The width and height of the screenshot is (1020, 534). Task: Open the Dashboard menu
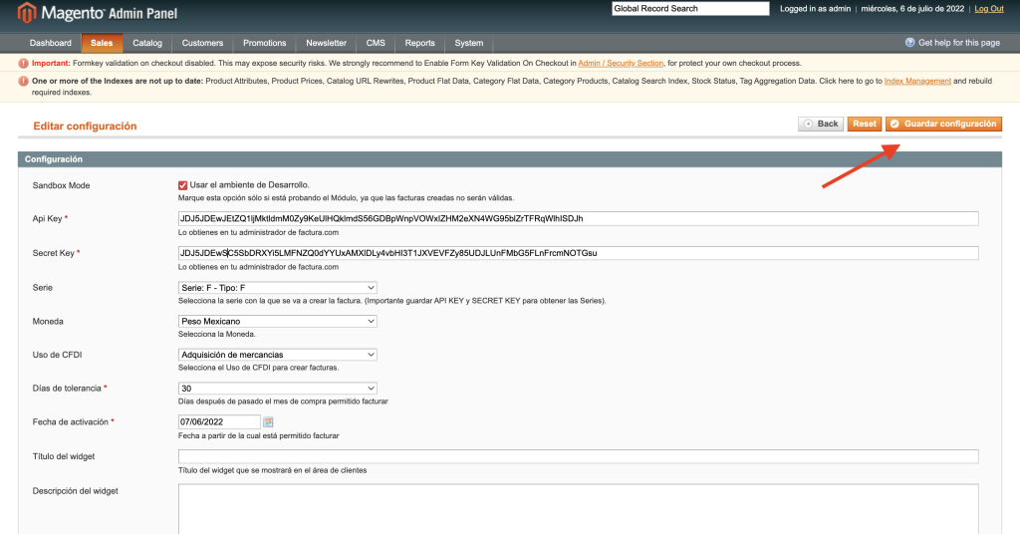click(x=50, y=43)
